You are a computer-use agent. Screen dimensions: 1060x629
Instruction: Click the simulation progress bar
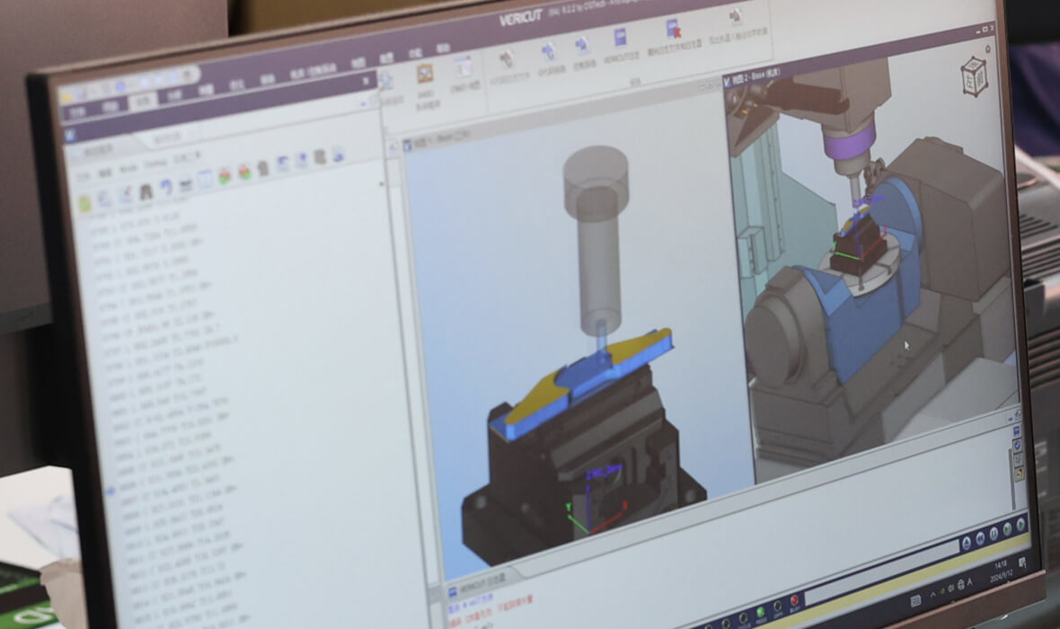(881, 572)
